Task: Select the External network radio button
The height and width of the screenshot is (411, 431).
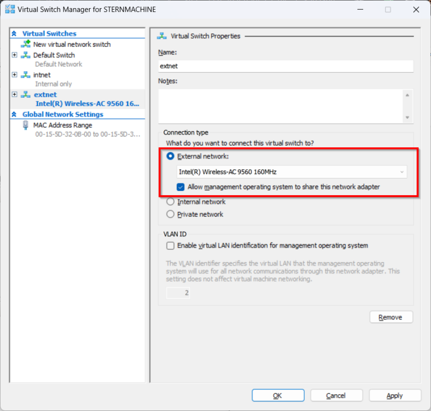Action: coord(170,156)
